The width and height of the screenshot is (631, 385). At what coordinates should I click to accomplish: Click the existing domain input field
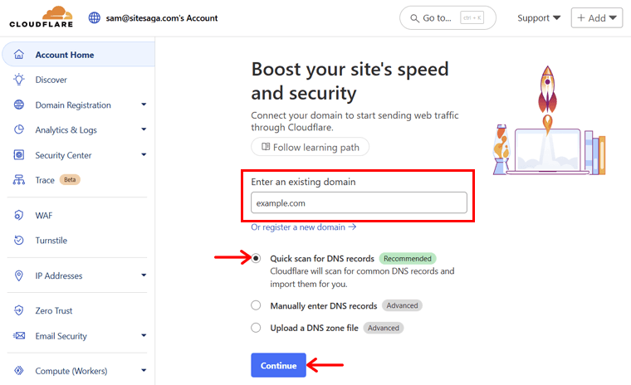[x=359, y=202]
